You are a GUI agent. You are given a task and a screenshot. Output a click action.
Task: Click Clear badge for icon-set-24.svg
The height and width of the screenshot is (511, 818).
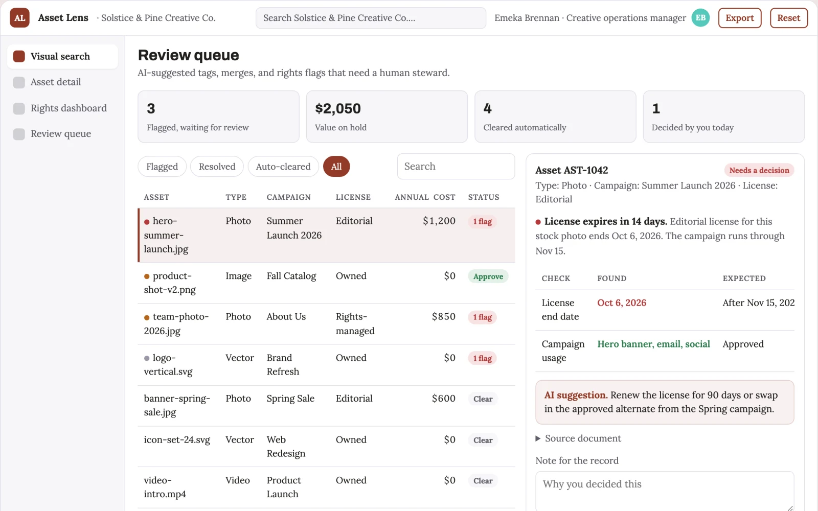click(483, 440)
